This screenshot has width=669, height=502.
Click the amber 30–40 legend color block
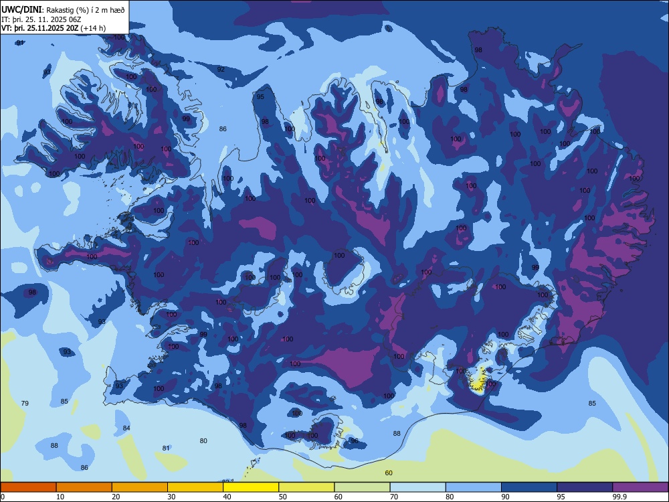coord(195,487)
